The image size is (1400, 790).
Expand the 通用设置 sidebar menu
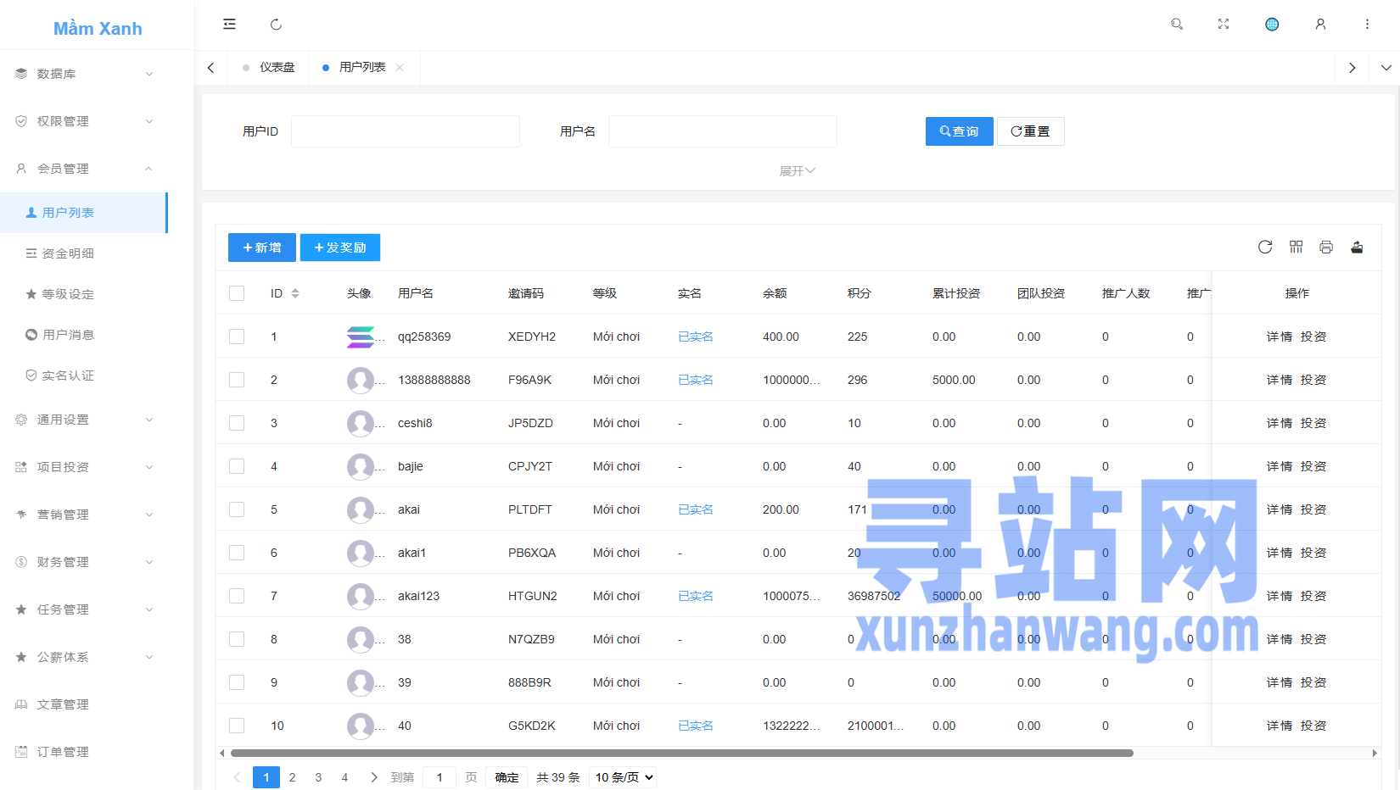click(x=84, y=420)
